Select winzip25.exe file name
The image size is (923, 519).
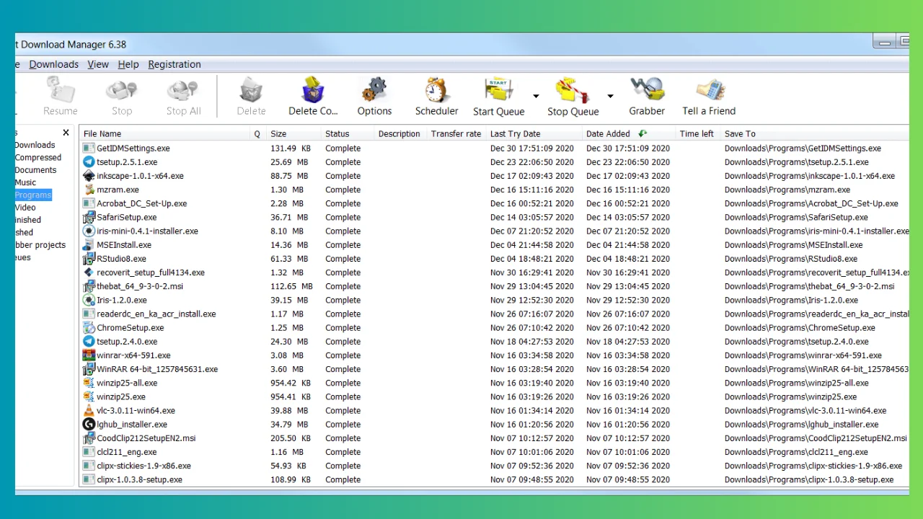(x=121, y=396)
